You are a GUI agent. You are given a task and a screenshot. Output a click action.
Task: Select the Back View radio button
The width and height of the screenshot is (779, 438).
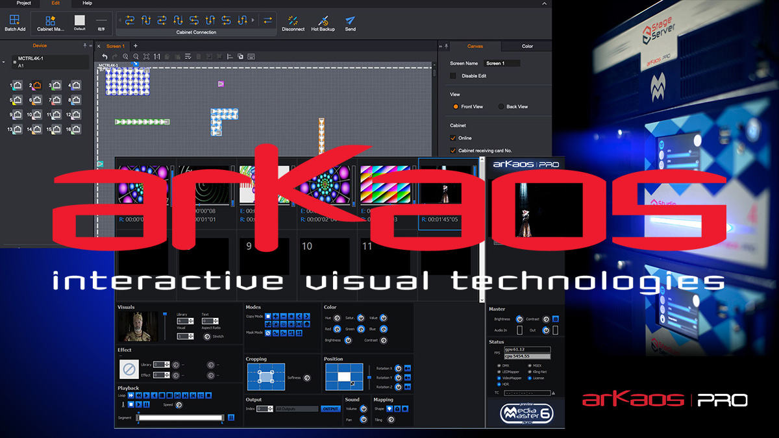501,106
